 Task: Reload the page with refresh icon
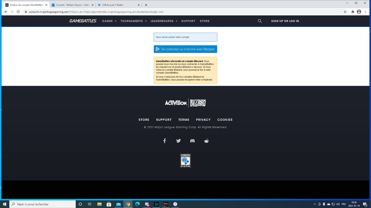coord(18,12)
